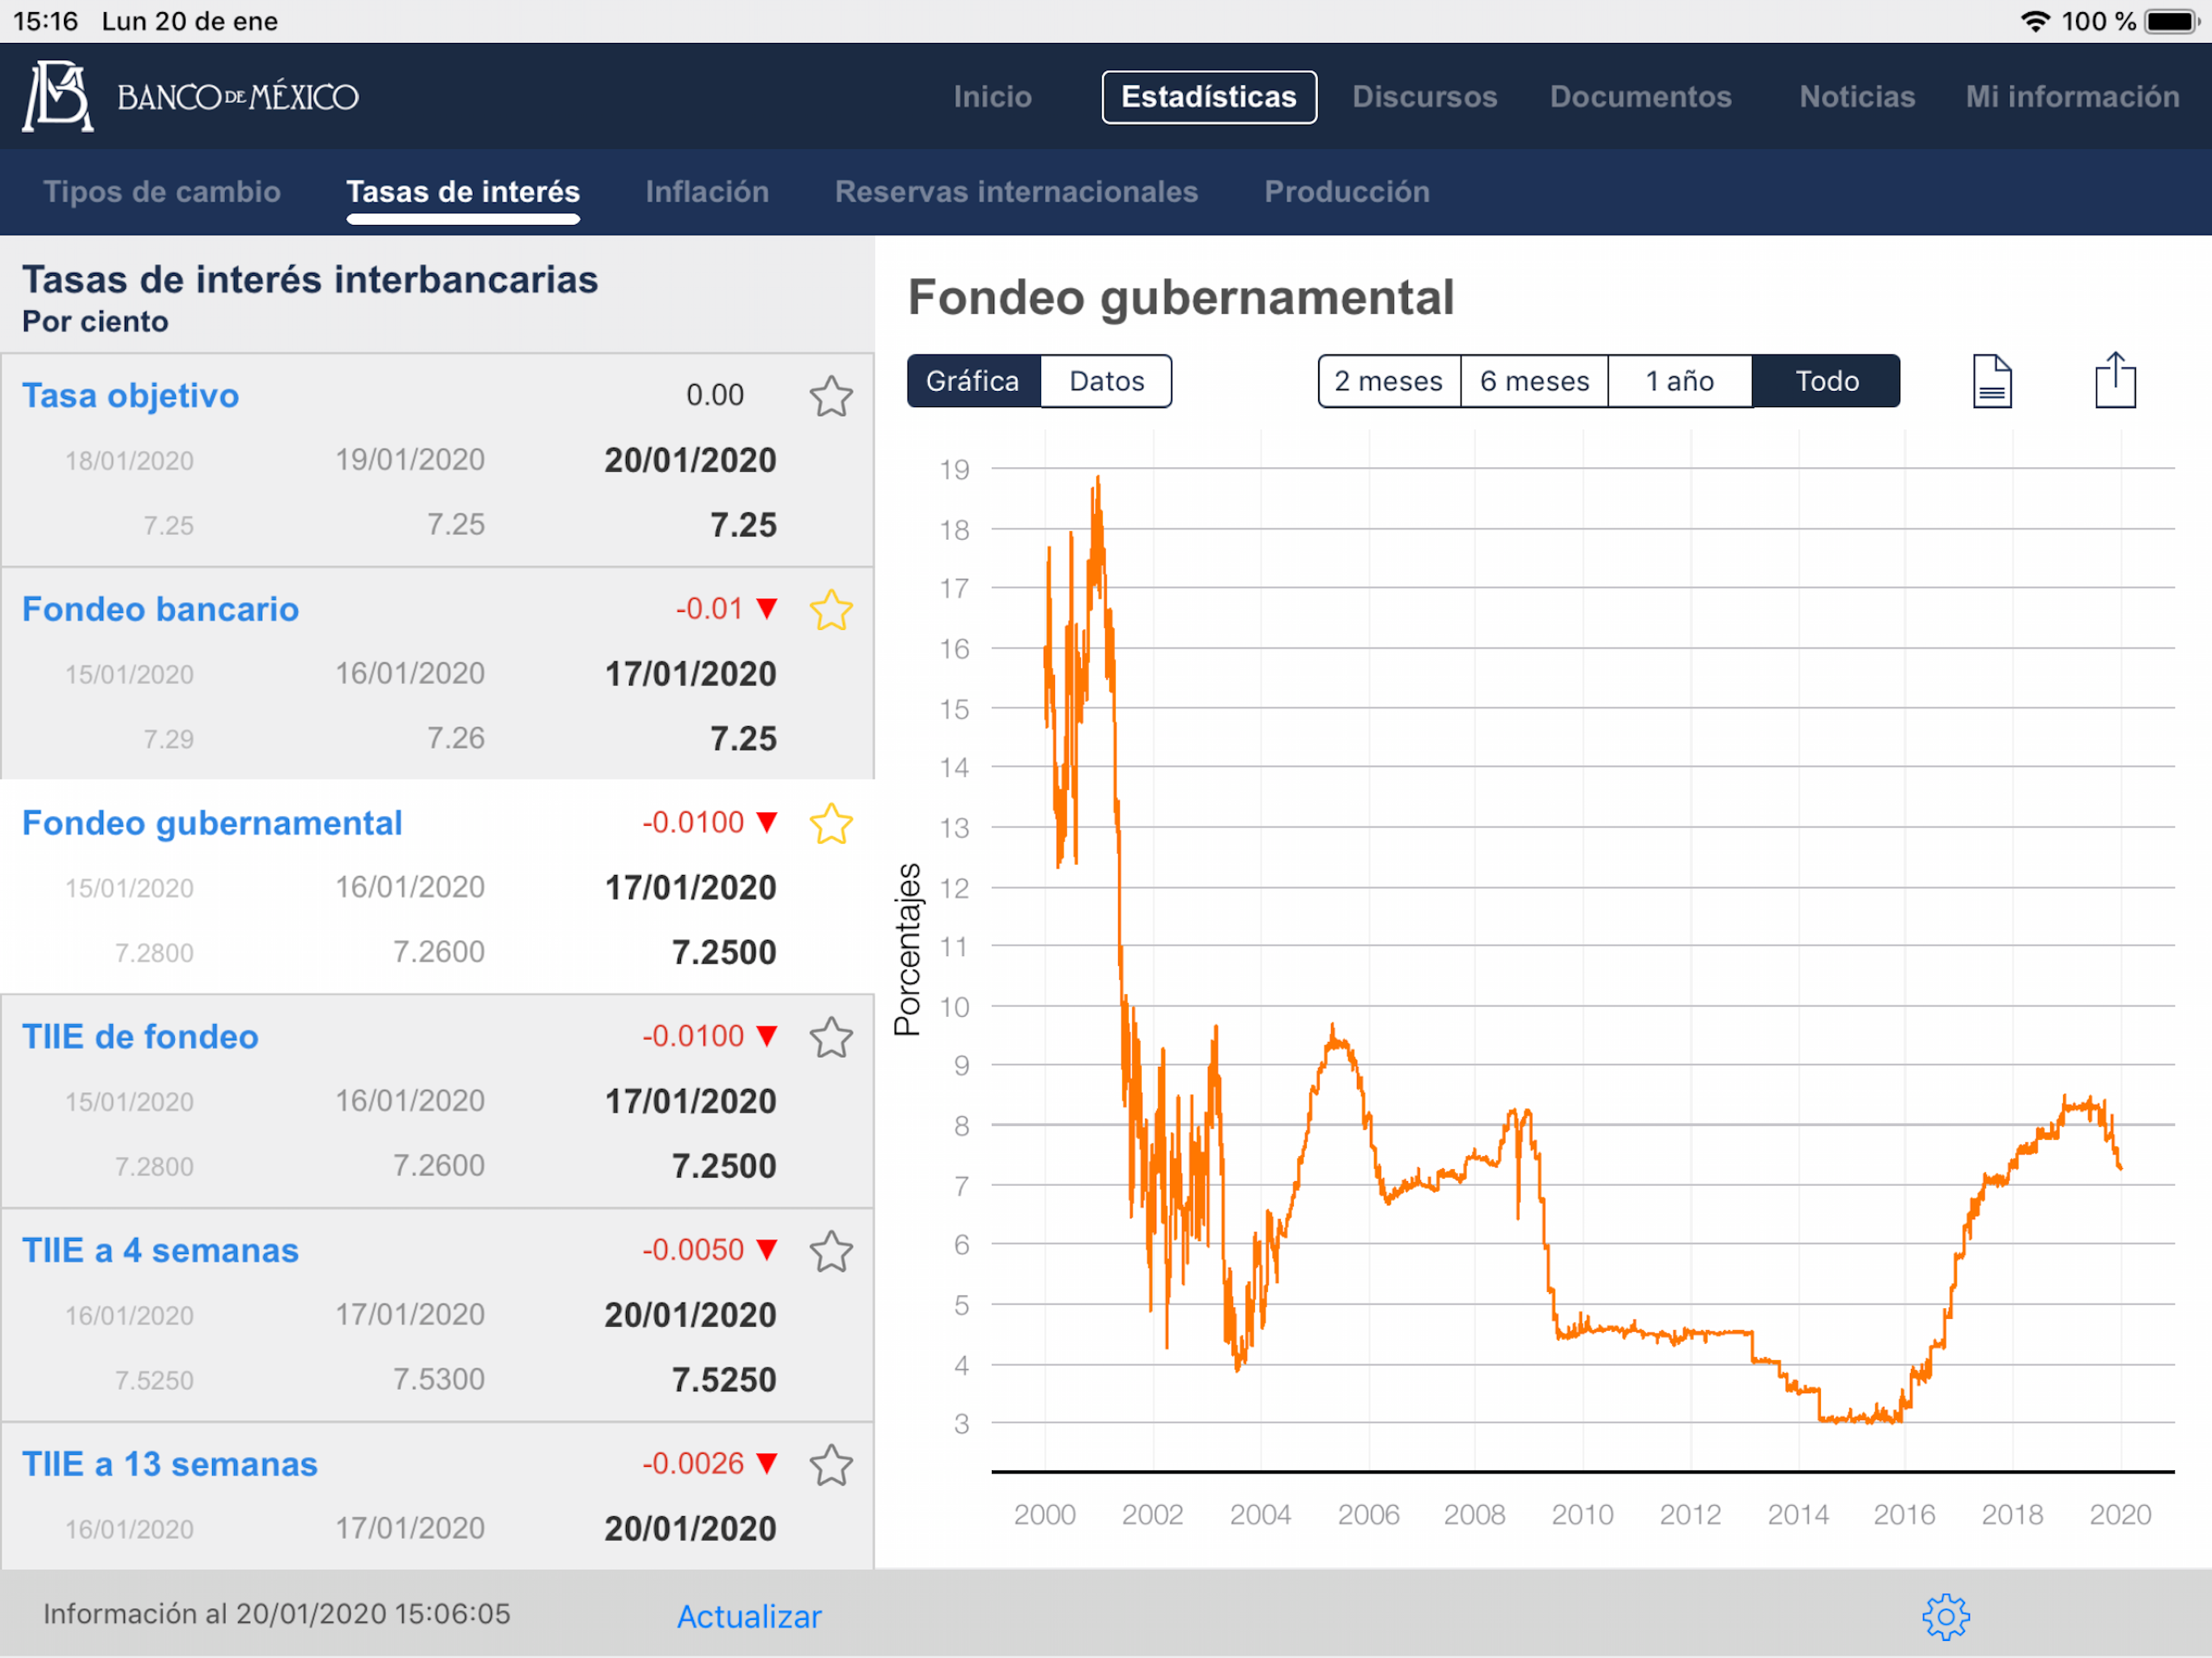Open settings gear in the bottom bar
This screenshot has height=1658, width=2212.
coord(1945,1616)
